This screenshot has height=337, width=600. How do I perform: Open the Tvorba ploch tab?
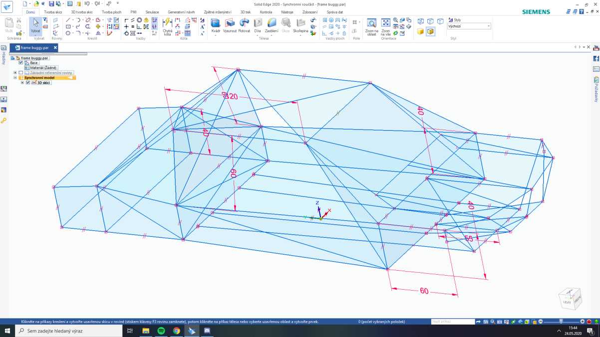pyautogui.click(x=112, y=11)
